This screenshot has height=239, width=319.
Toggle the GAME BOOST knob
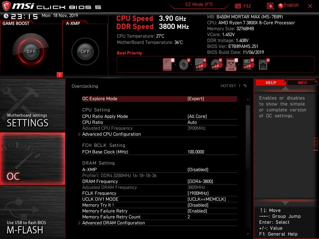click(31, 51)
